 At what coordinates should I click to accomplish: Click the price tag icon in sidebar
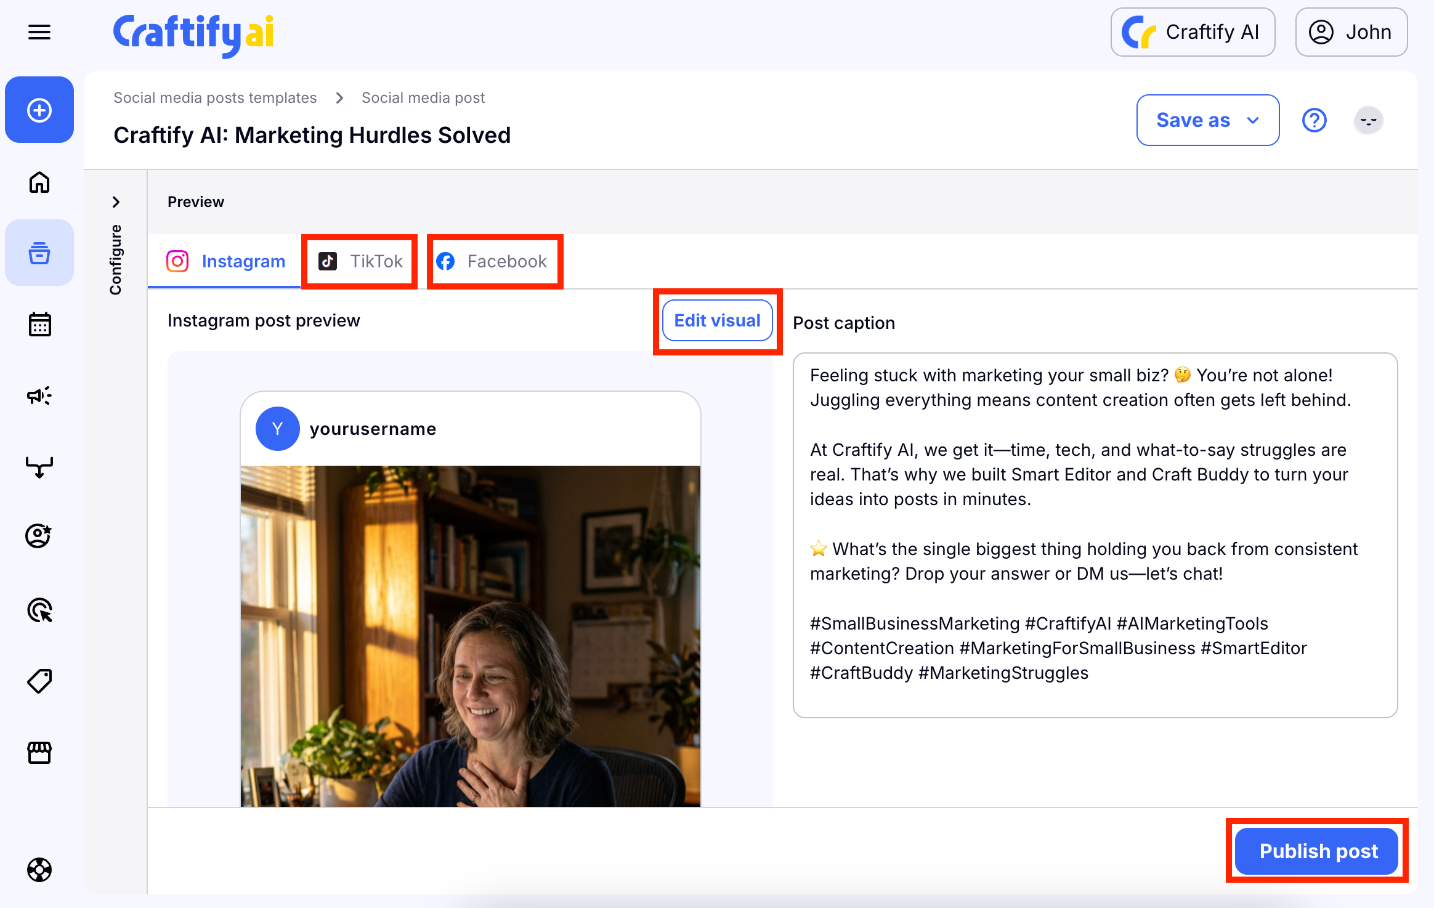tap(39, 681)
